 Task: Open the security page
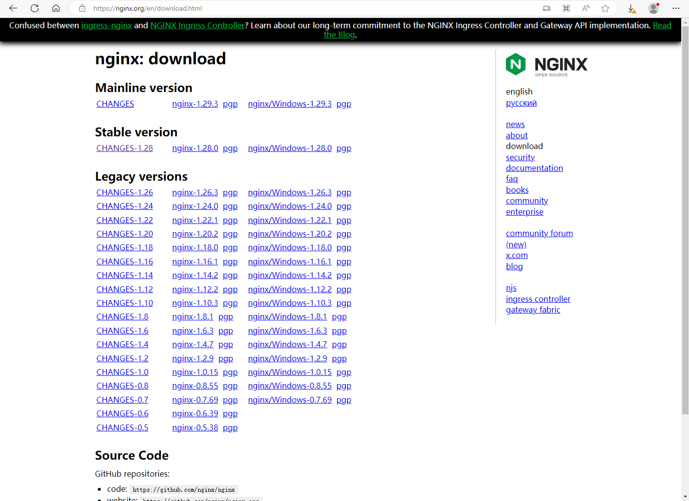pyautogui.click(x=520, y=157)
